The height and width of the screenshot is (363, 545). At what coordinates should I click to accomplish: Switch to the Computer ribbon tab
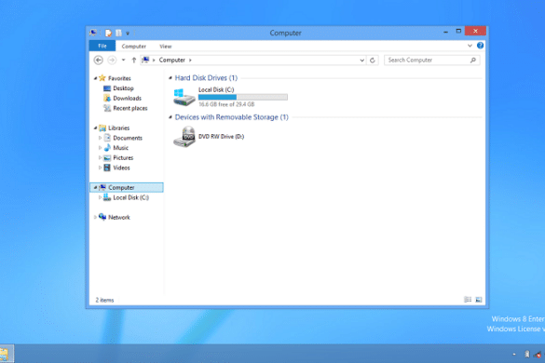pos(134,47)
